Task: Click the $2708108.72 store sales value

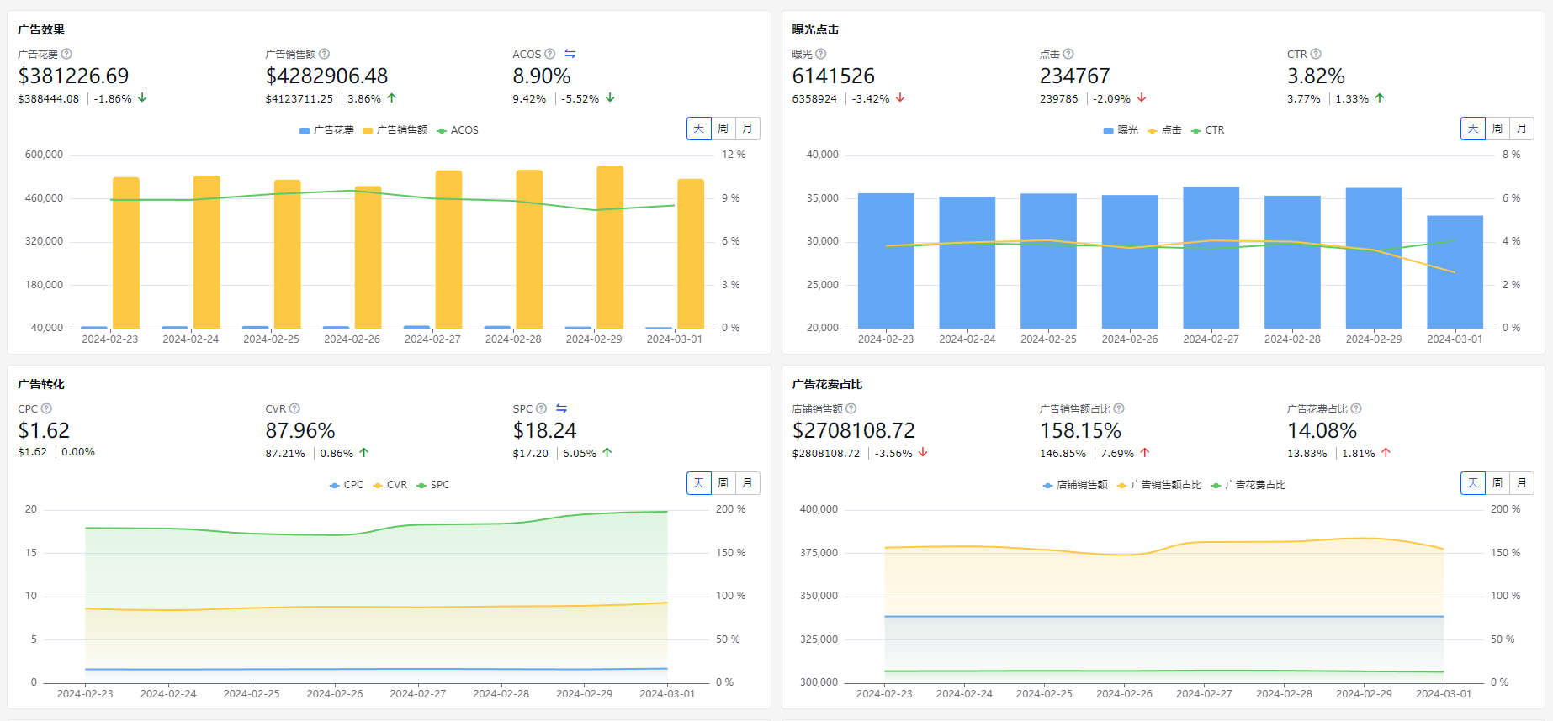Action: click(853, 430)
